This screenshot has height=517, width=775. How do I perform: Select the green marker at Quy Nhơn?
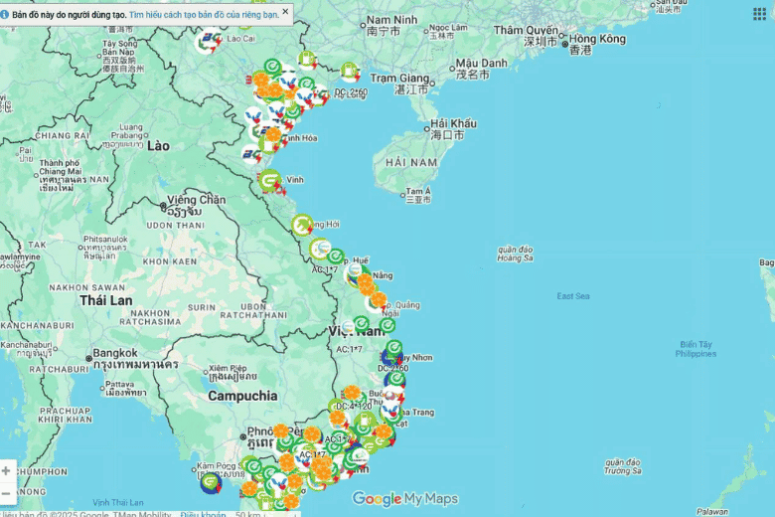(393, 348)
